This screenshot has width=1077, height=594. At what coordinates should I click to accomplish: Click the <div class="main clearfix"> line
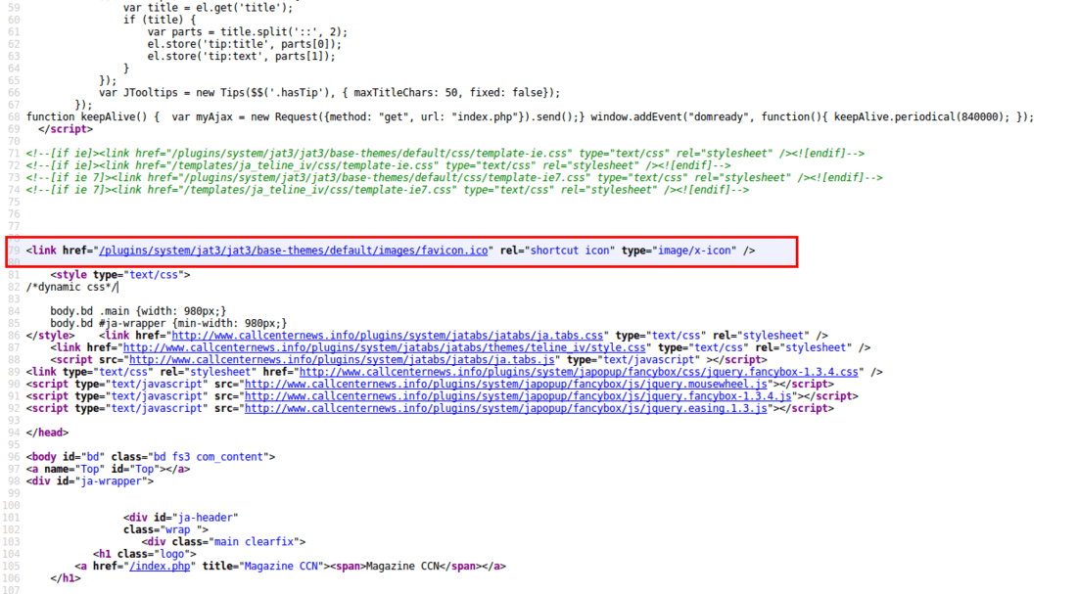[x=223, y=542]
